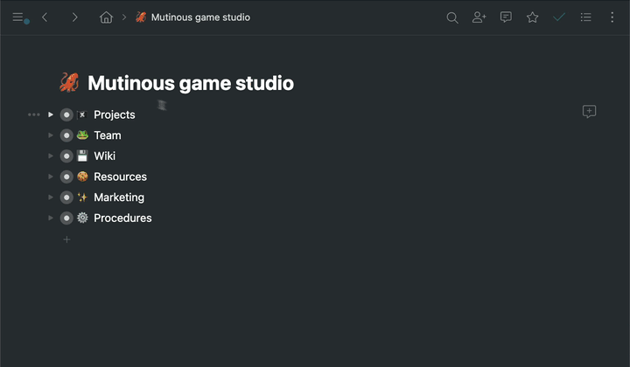Open the search magnifier icon

(452, 17)
